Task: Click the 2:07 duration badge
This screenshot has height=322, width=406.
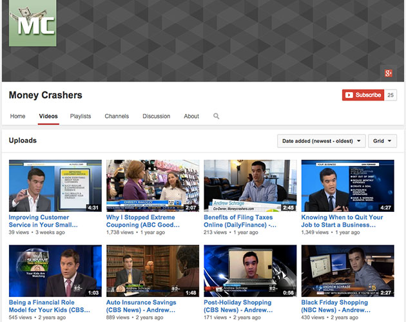Action: tap(191, 207)
